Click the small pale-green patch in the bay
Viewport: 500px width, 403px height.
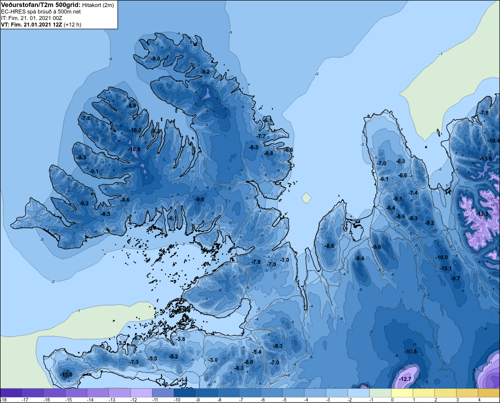coord(306,198)
